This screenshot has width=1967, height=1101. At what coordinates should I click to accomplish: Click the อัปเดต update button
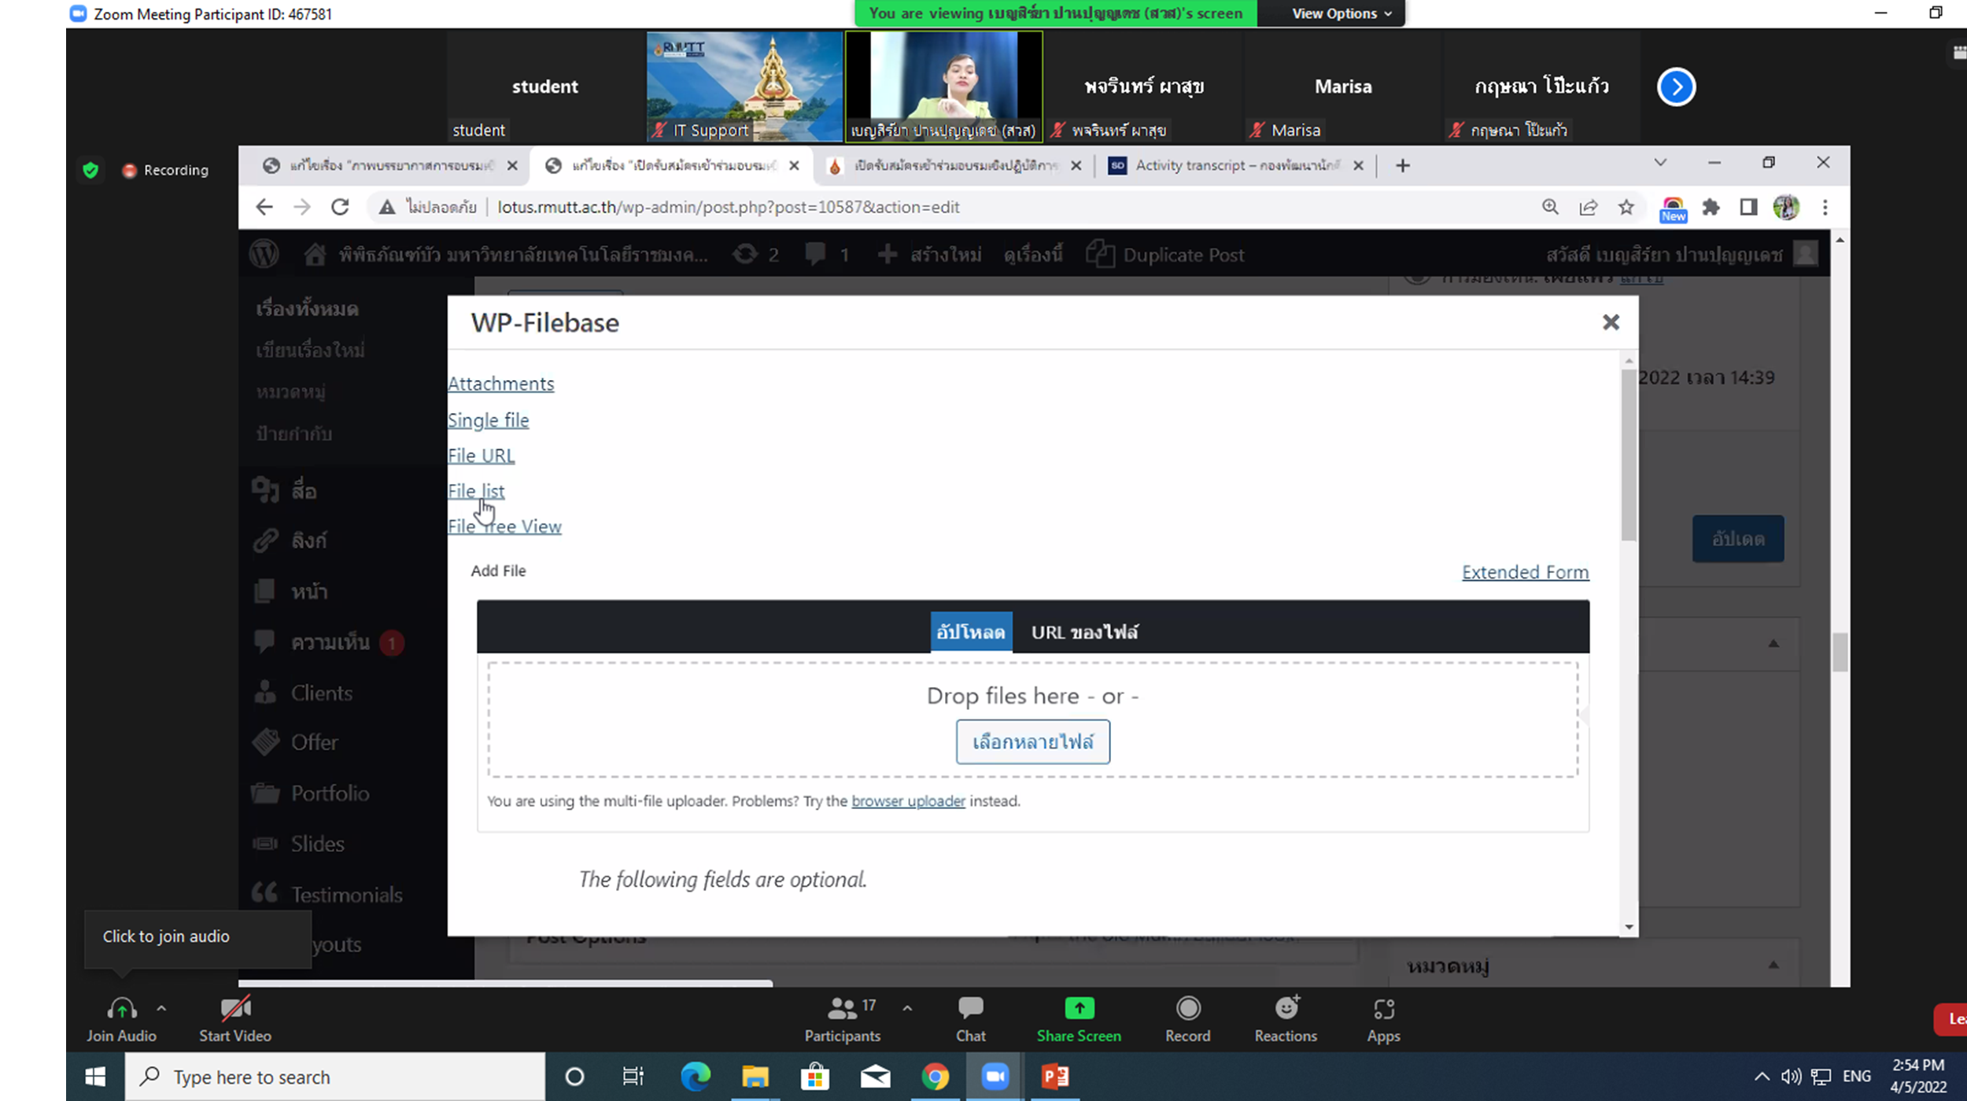click(x=1737, y=538)
